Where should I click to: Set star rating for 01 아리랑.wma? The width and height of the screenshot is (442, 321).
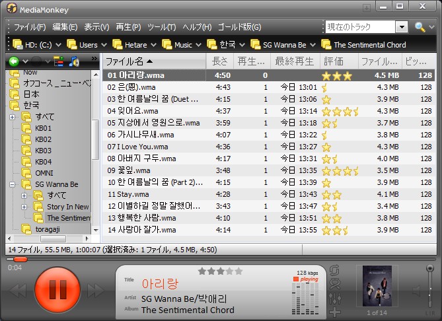pos(337,76)
